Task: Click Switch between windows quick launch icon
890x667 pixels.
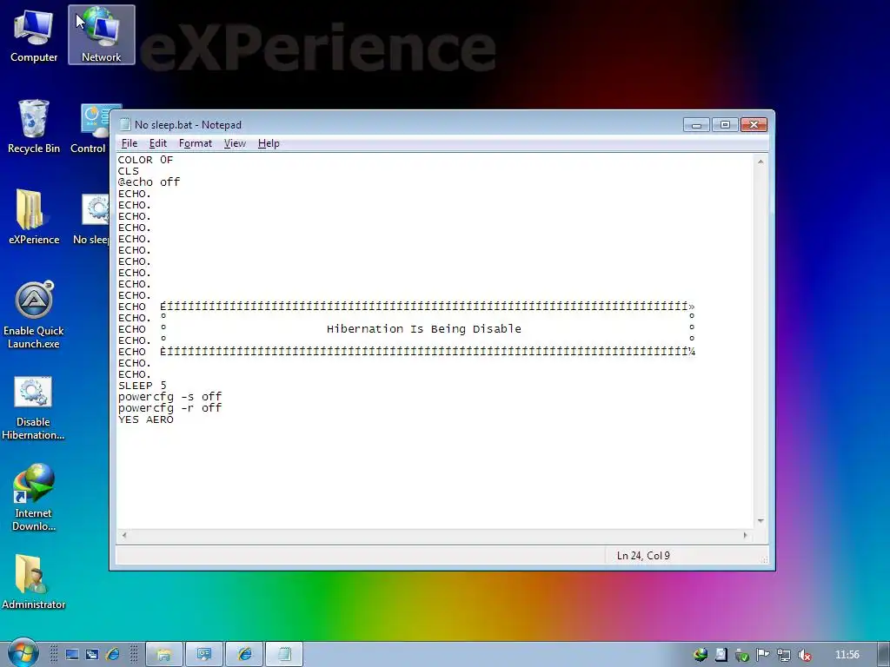Action: point(92,655)
